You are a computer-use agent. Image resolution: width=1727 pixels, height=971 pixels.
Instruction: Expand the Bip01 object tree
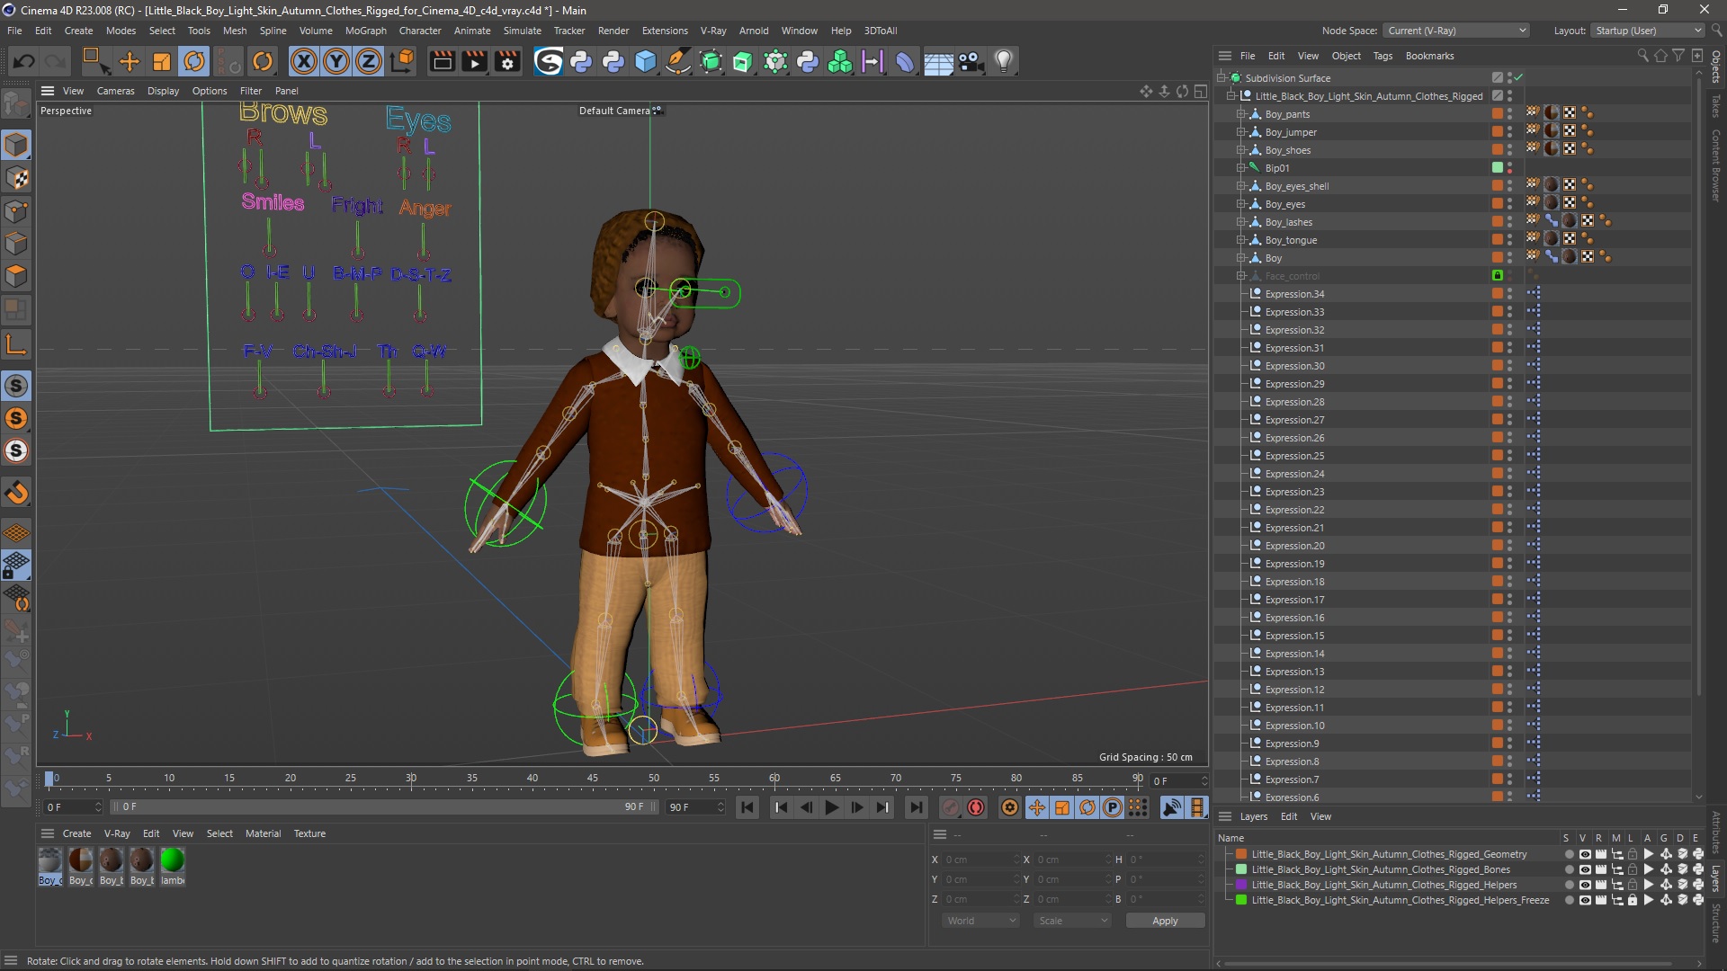point(1241,168)
